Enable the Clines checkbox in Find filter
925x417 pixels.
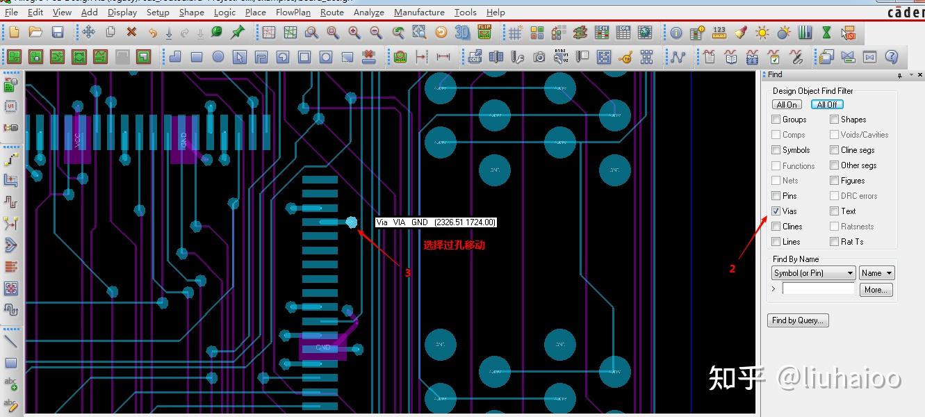pos(776,226)
